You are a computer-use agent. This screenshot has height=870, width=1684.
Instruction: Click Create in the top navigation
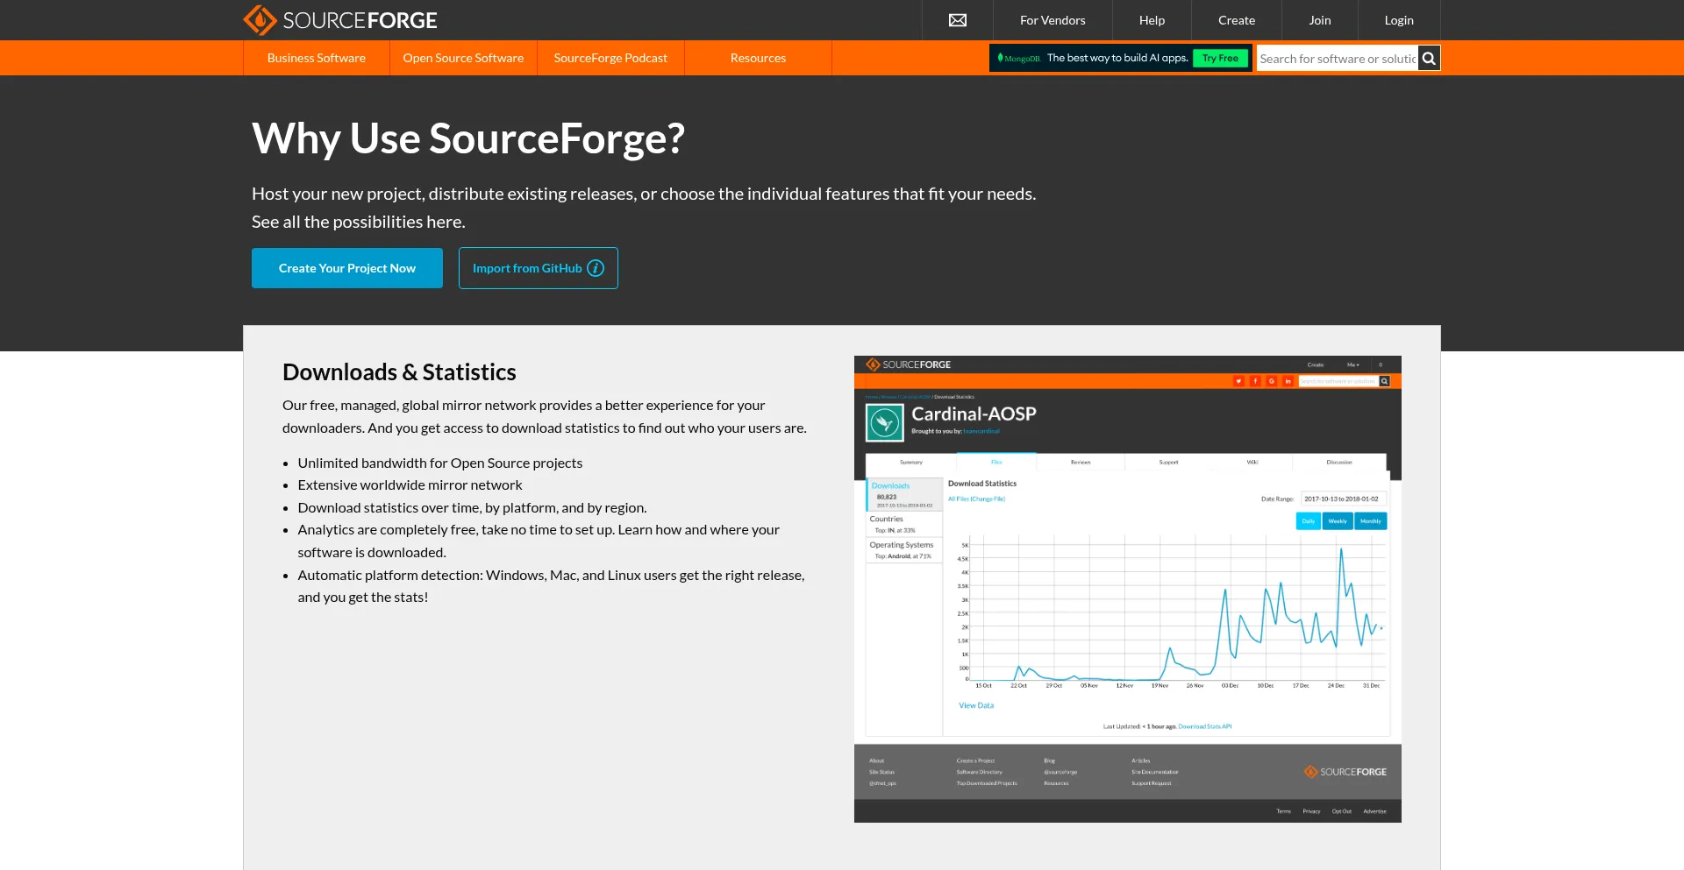[1236, 20]
